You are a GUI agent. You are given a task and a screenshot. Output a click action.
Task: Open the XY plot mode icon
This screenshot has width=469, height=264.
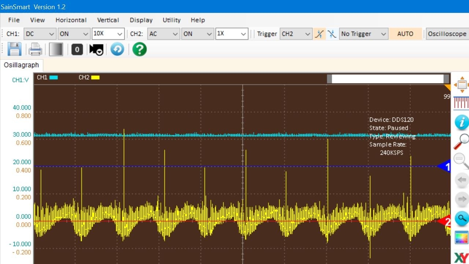(x=461, y=257)
